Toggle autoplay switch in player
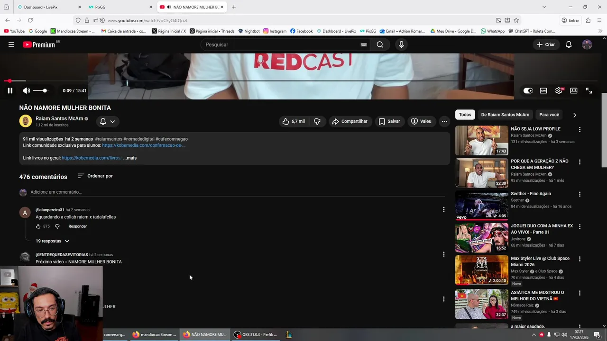The height and width of the screenshot is (341, 607). 528,90
